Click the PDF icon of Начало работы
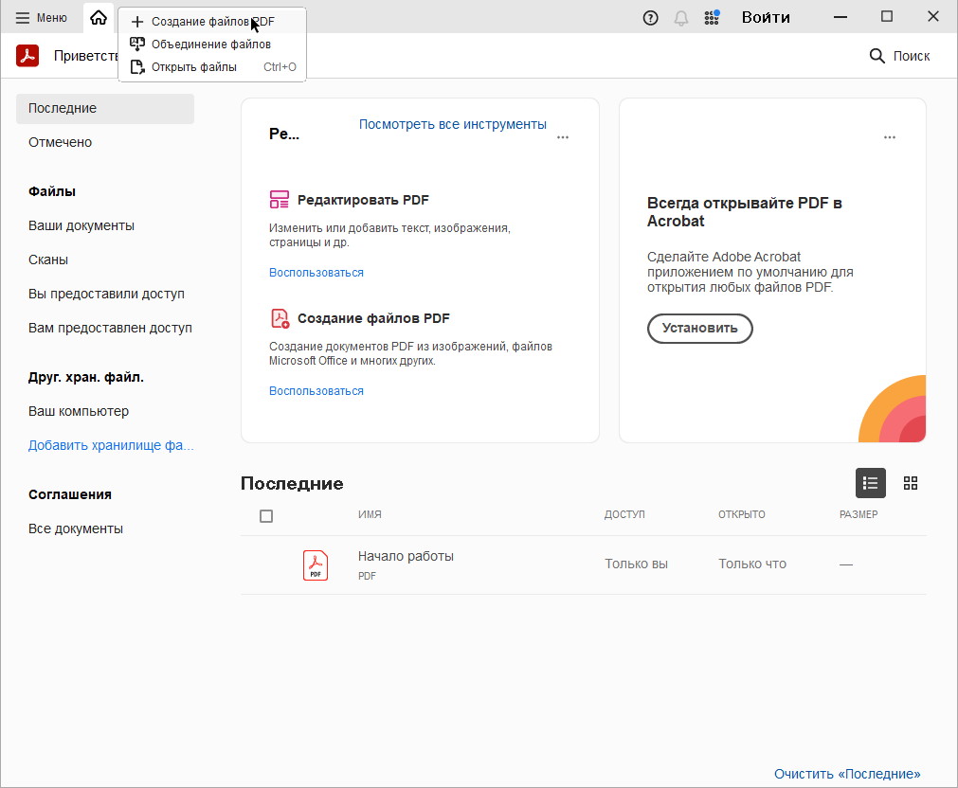Viewport: 958px width, 788px height. tap(316, 565)
